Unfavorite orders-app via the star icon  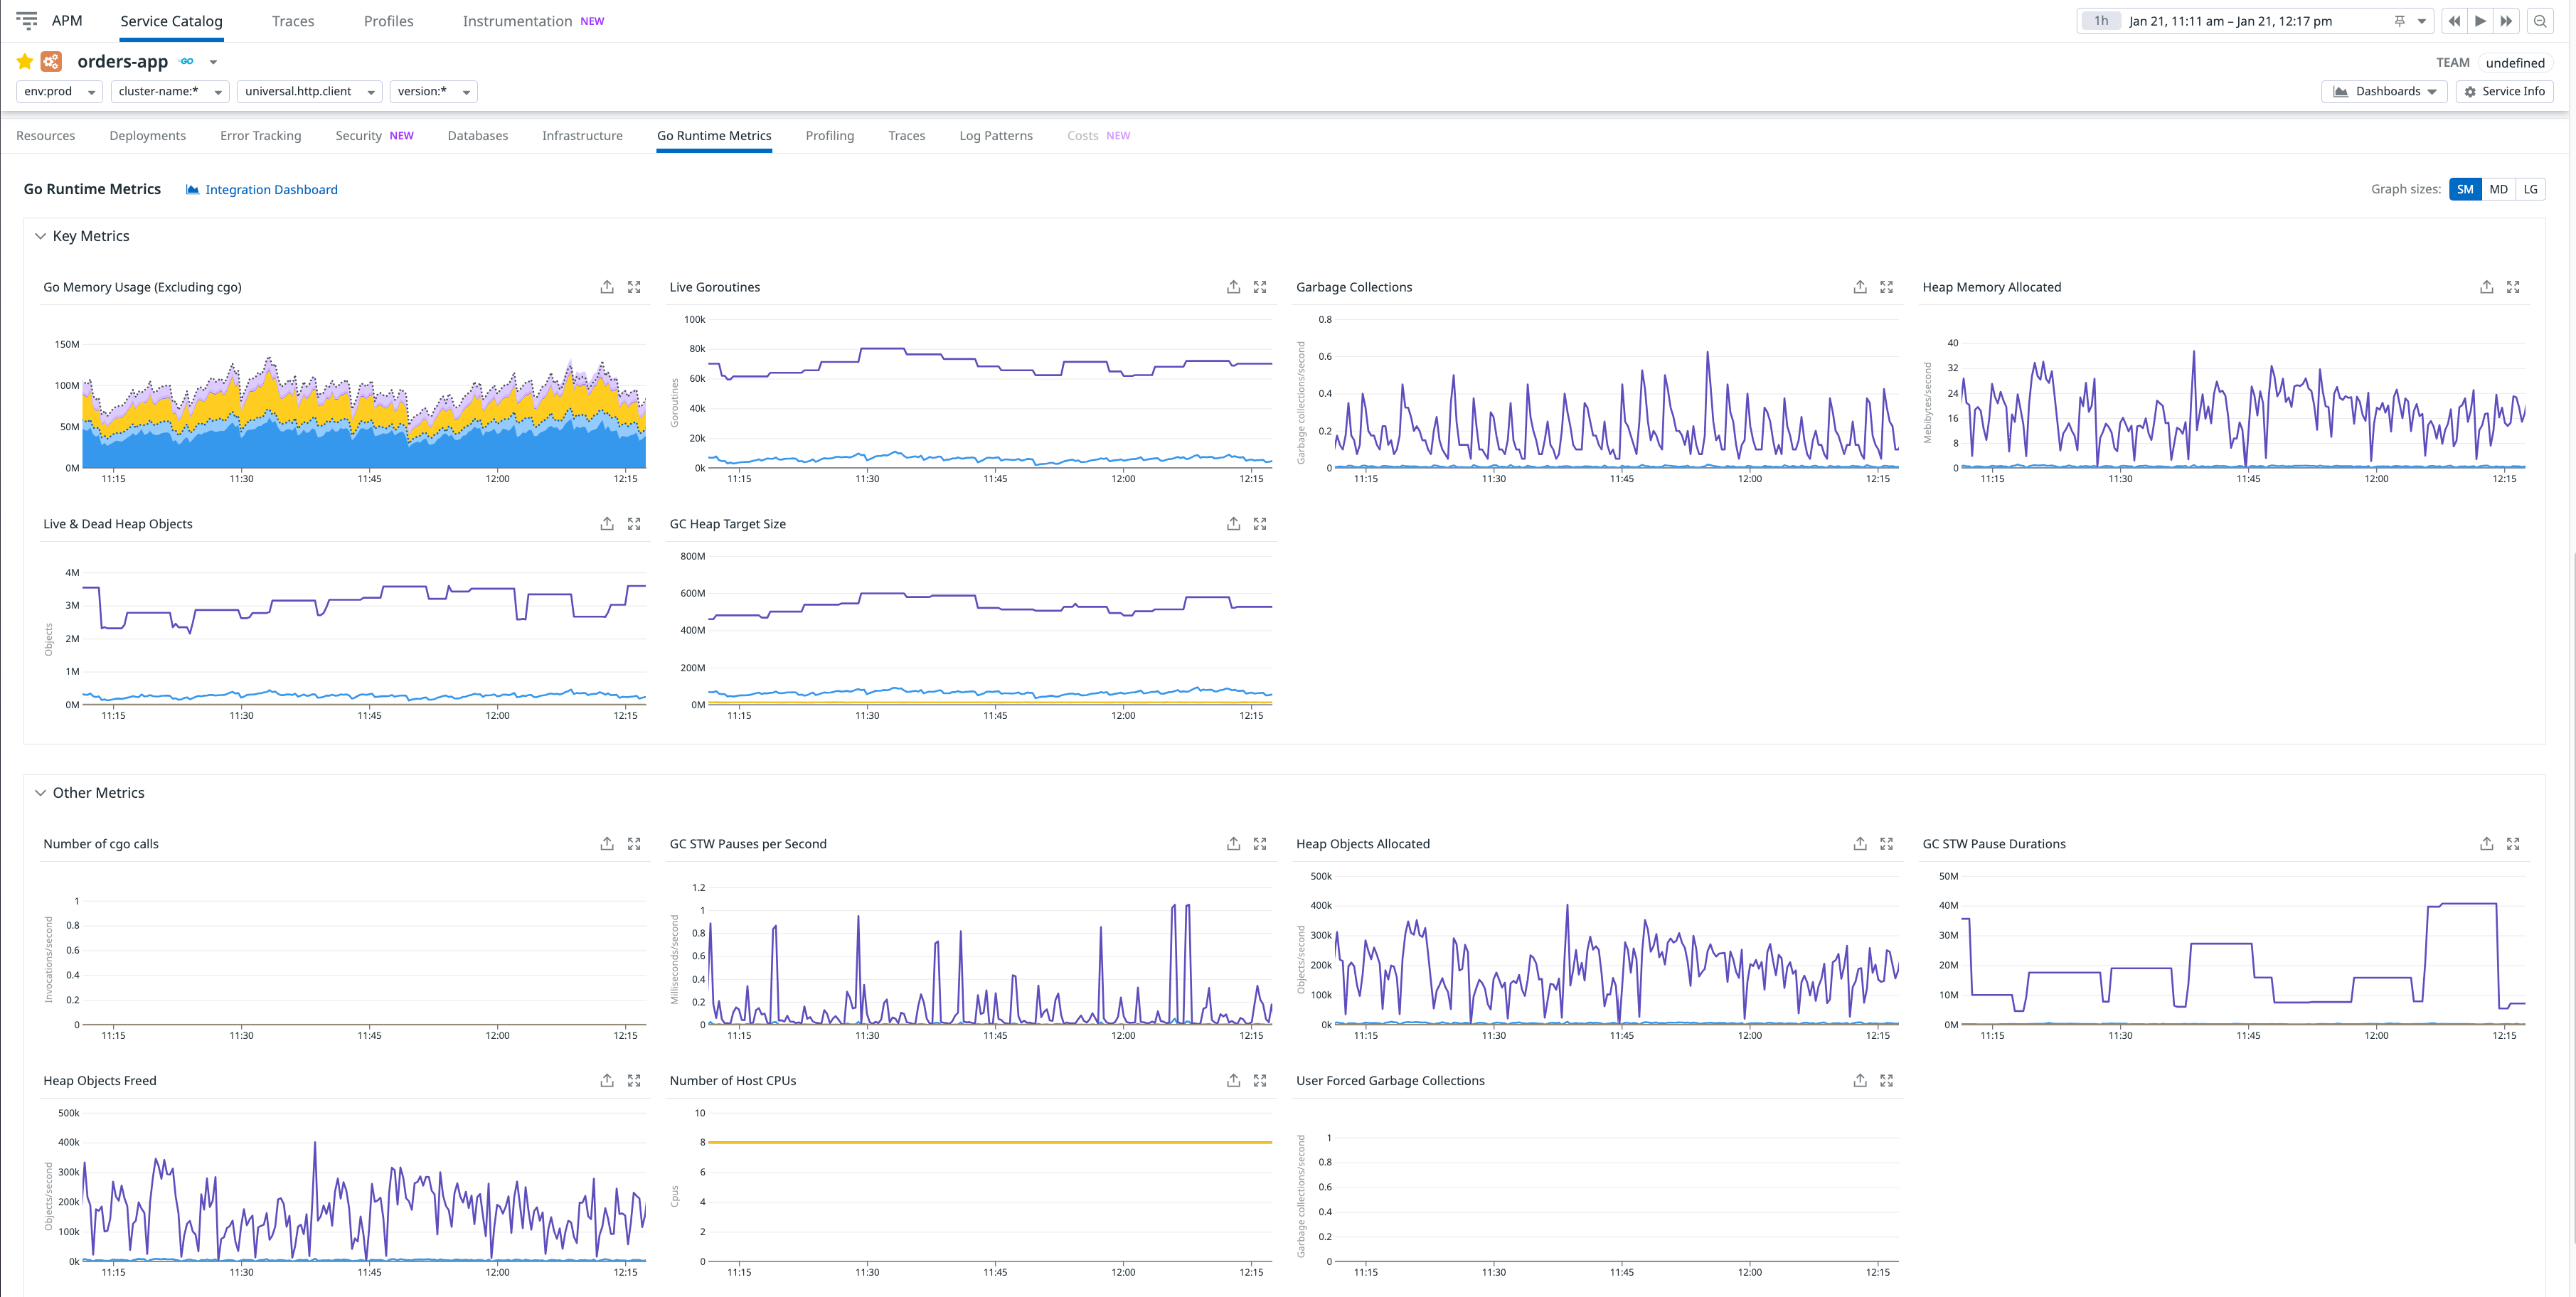tap(25, 61)
